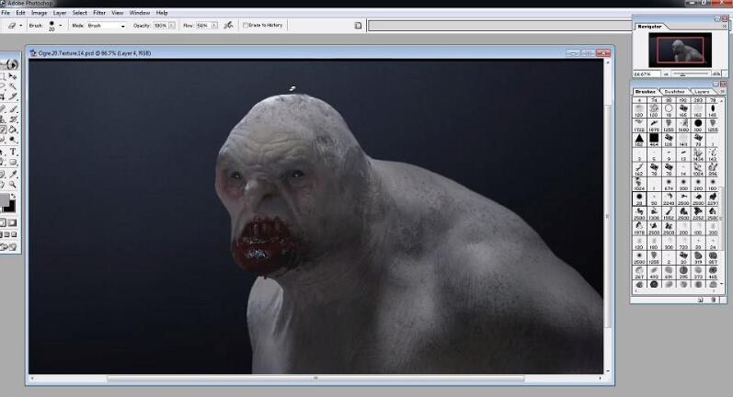Open the Opacity slider arrow
Image resolution: width=733 pixels, height=397 pixels.
click(x=172, y=25)
